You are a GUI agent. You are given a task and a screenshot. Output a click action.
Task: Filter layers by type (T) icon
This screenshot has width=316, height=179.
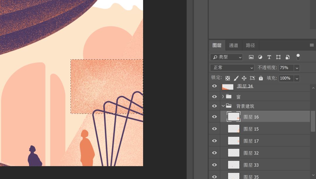pyautogui.click(x=269, y=57)
